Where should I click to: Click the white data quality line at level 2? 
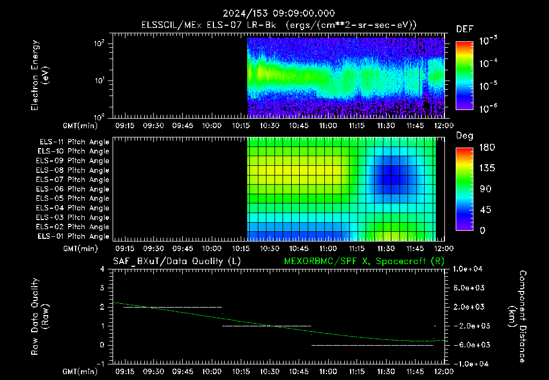pyautogui.click(x=173, y=307)
